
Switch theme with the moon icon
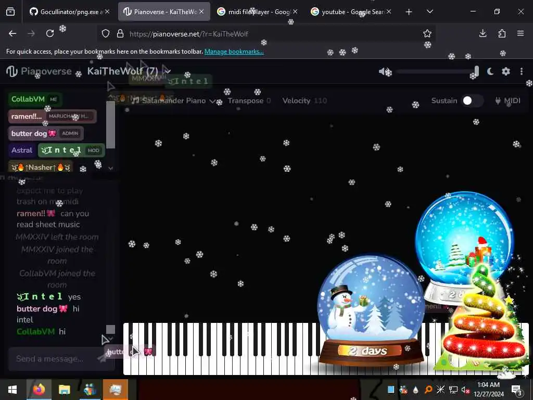click(490, 71)
